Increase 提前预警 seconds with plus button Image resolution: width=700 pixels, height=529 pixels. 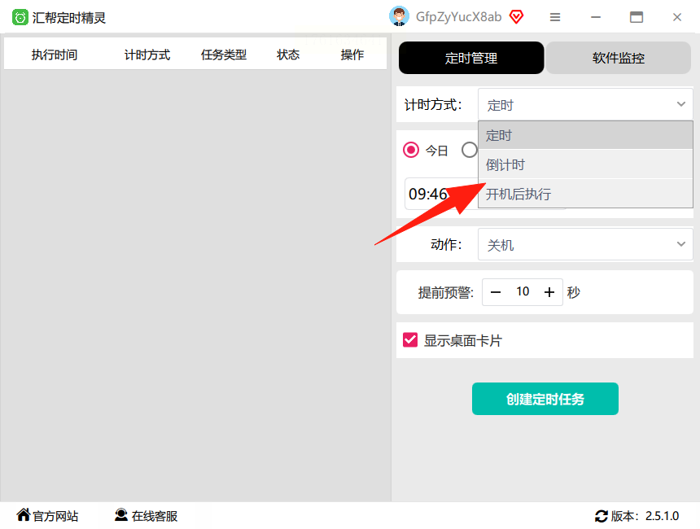point(549,292)
